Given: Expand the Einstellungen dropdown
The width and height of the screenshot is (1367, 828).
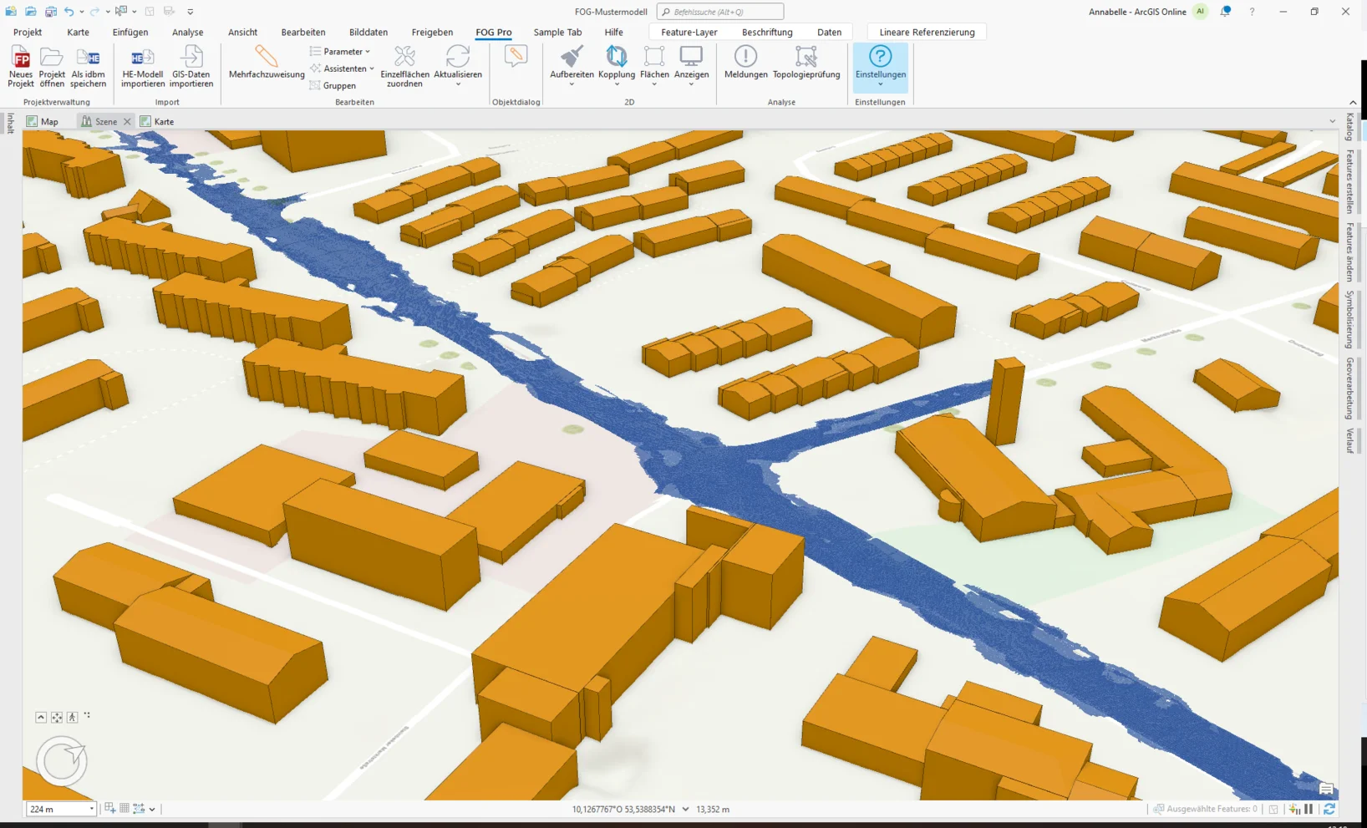Looking at the screenshot, I should click(x=880, y=84).
